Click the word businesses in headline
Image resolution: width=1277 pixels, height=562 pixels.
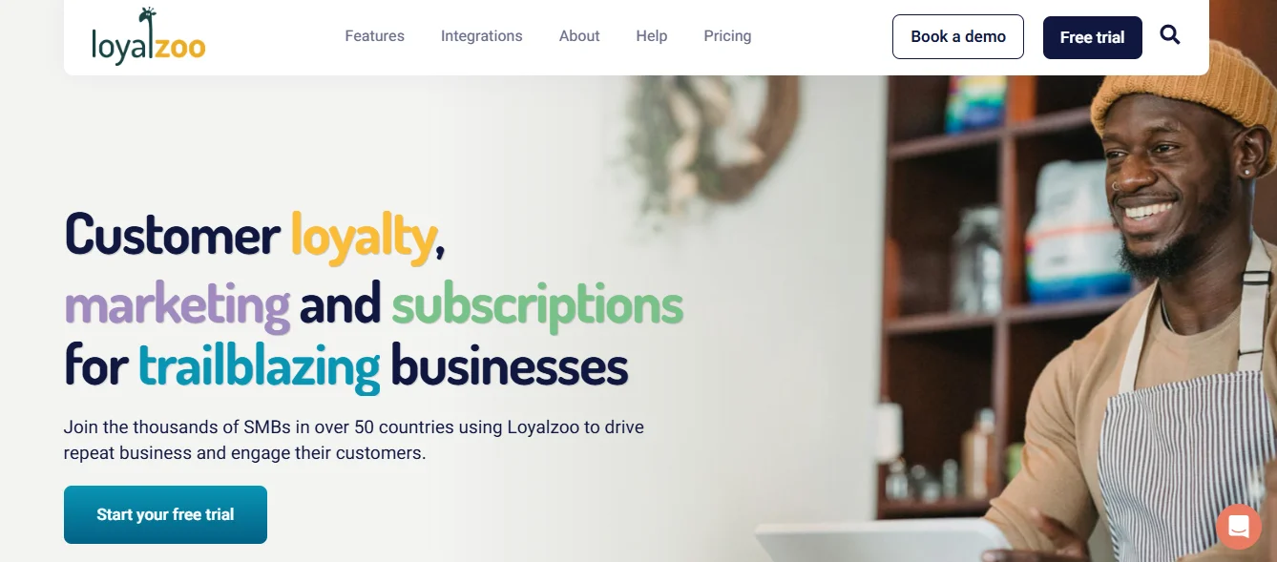point(510,367)
